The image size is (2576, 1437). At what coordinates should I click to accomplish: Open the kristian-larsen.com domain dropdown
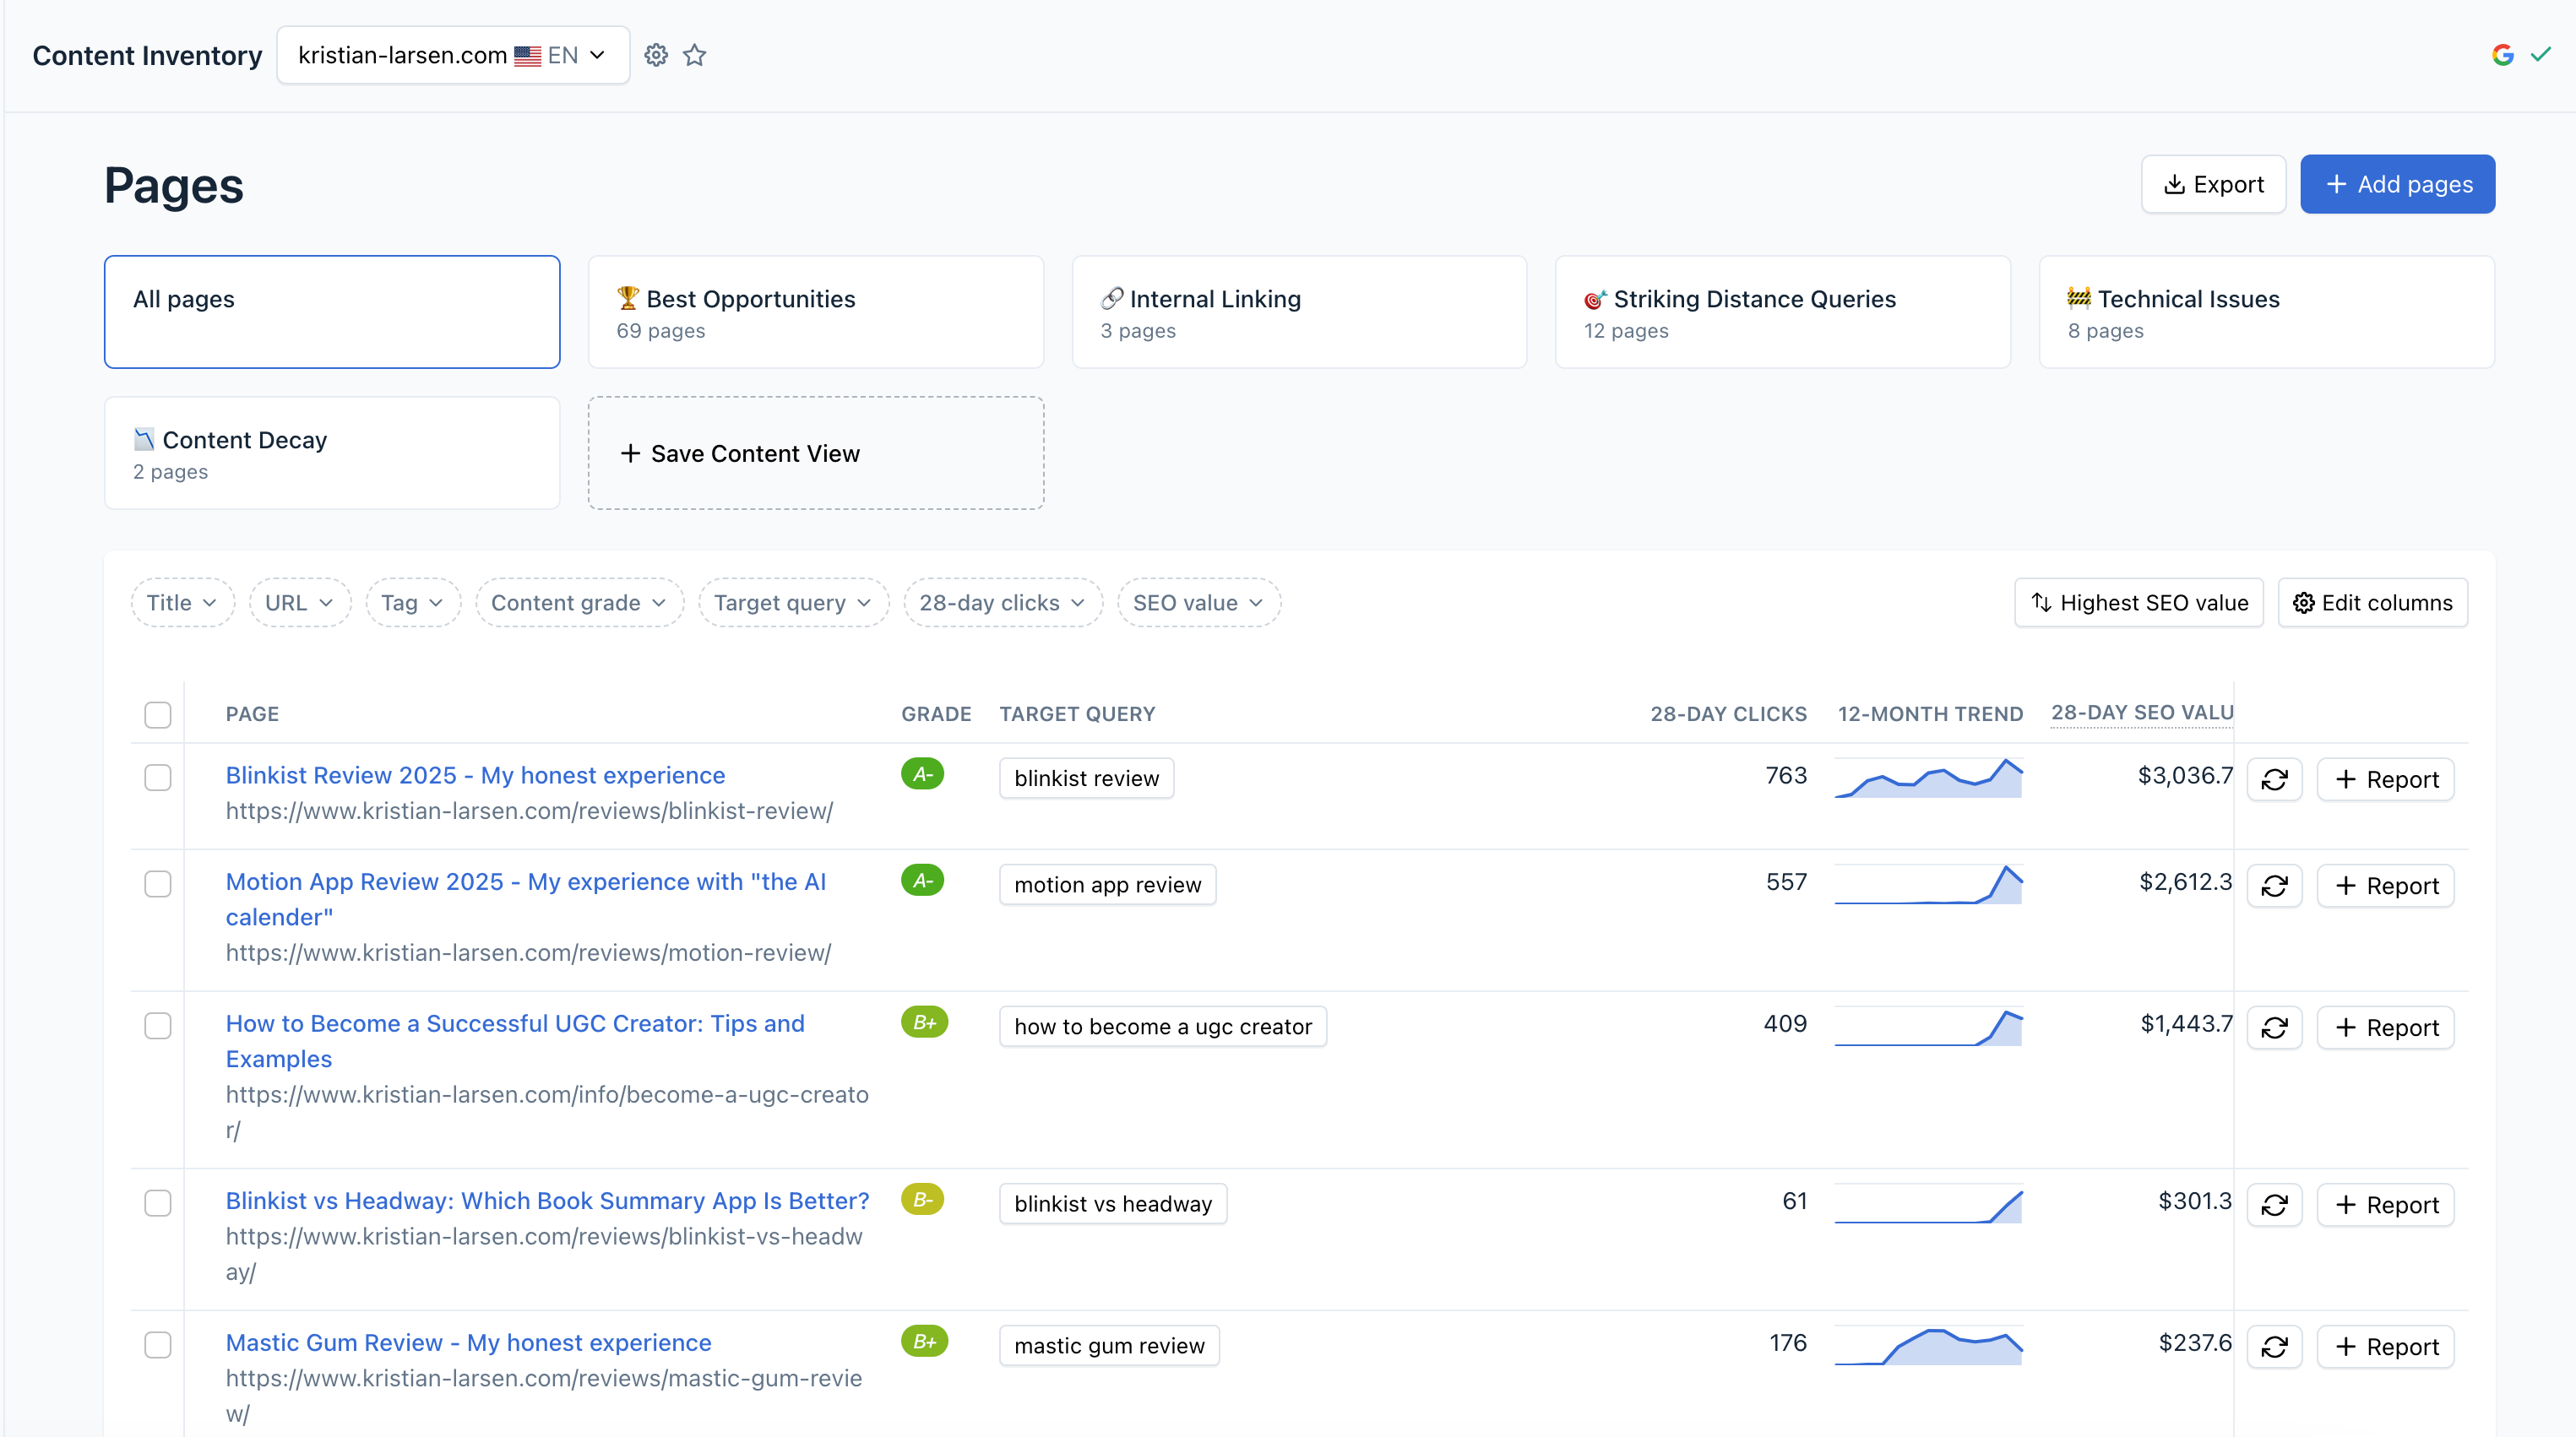(453, 55)
